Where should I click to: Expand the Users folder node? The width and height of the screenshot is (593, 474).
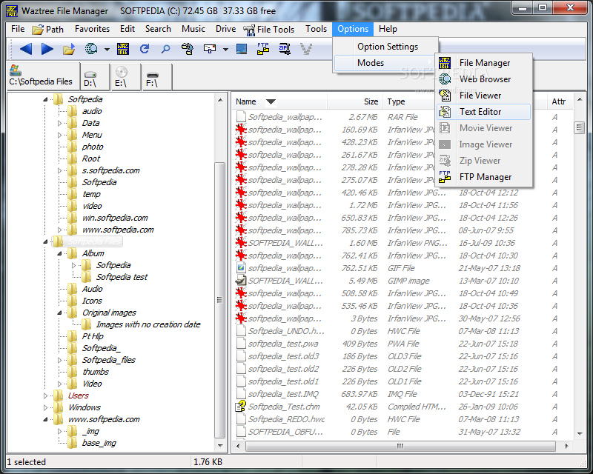45,395
